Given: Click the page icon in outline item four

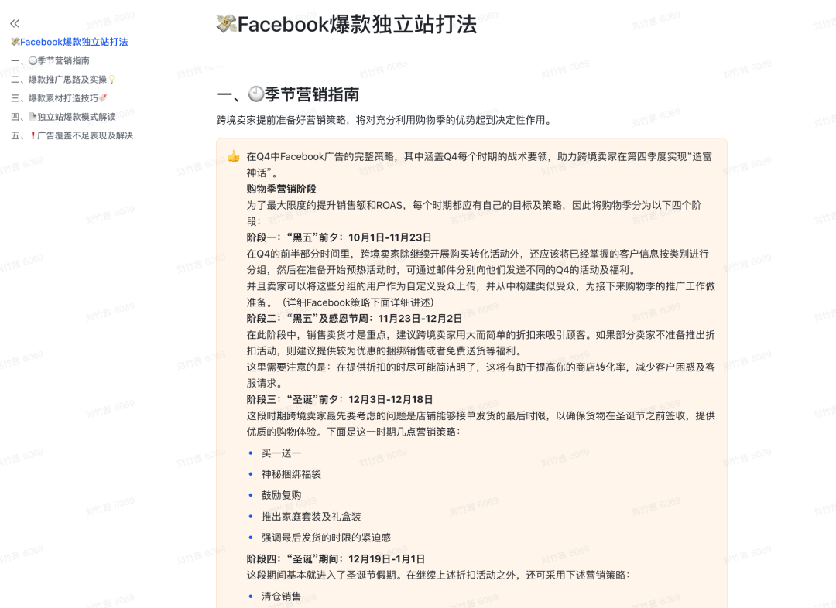Looking at the screenshot, I should click(33, 117).
